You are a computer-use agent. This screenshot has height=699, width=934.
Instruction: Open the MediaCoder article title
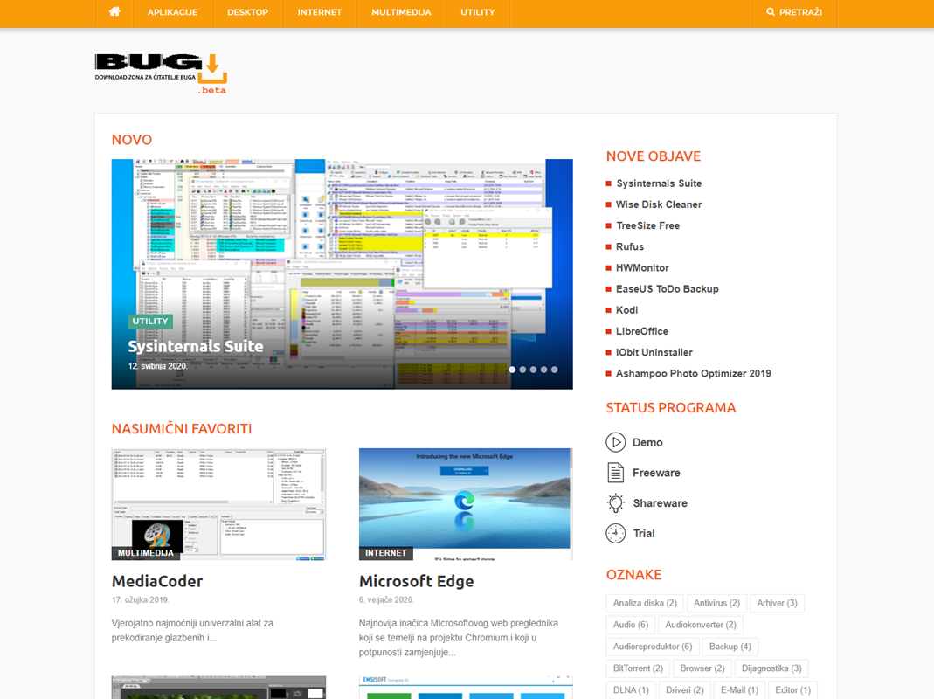(x=157, y=581)
